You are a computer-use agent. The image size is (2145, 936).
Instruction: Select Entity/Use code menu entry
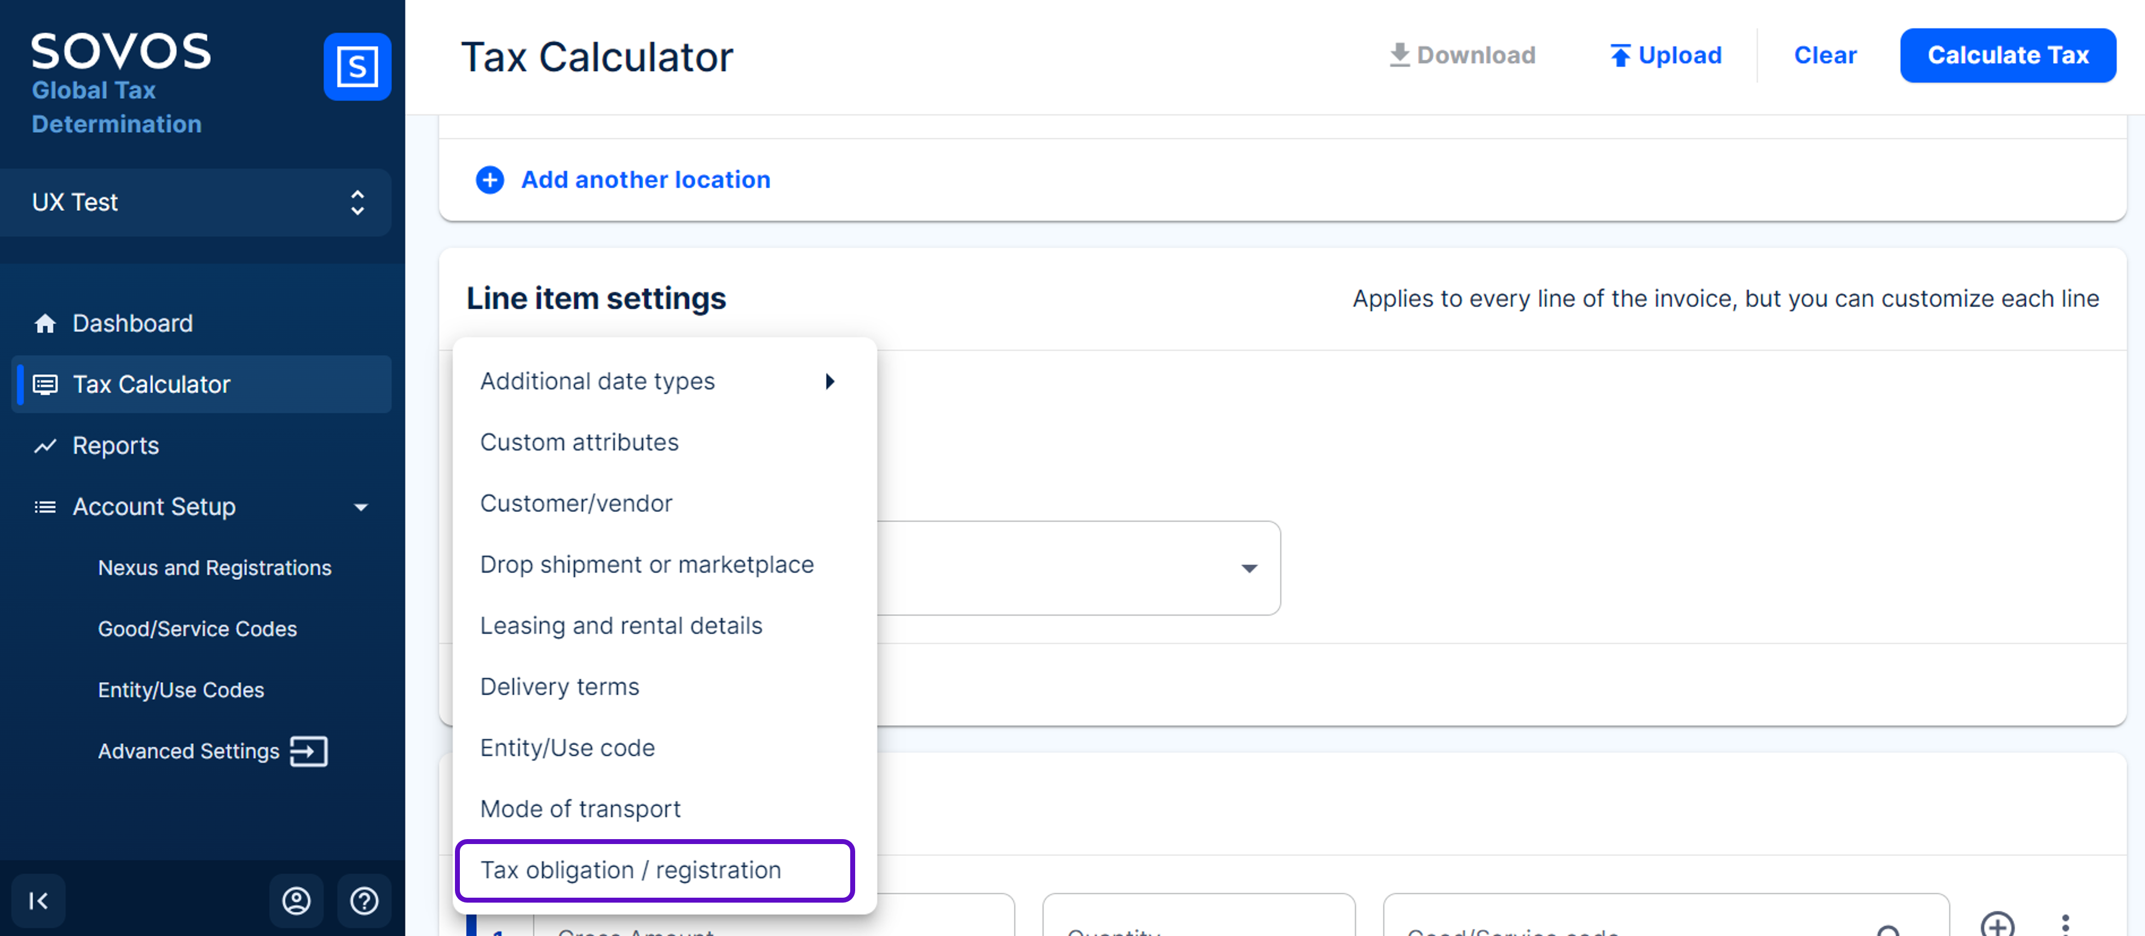pyautogui.click(x=567, y=748)
